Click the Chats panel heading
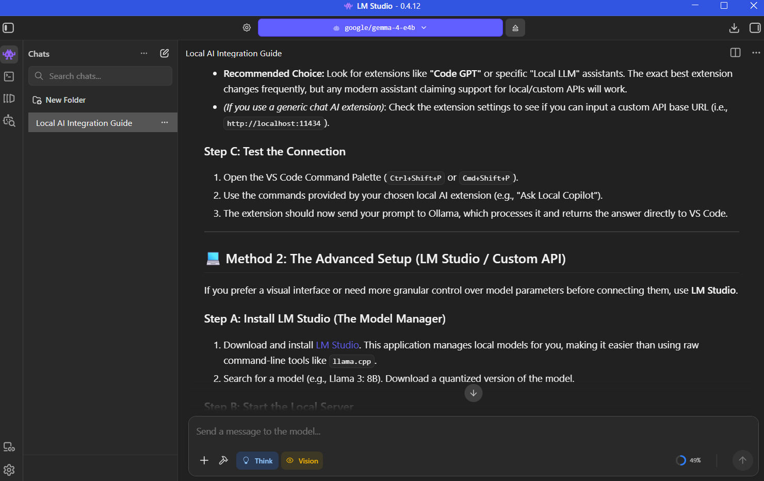 (x=39, y=54)
